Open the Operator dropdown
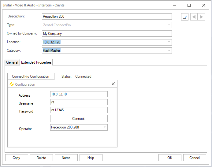Image resolution: width=212 pixels, height=167 pixels. [x=105, y=127]
